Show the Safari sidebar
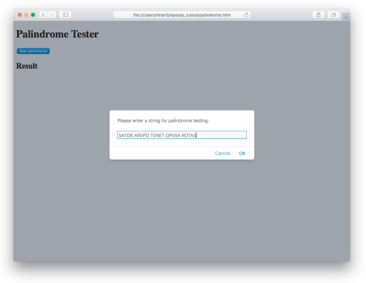This screenshot has height=283, width=366. coord(65,15)
